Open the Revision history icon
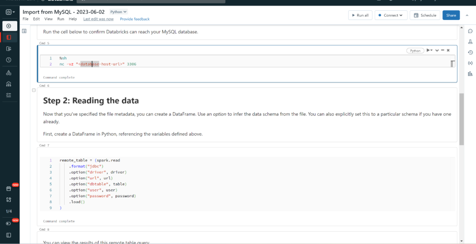This screenshot has height=244, width=476. 470,52
